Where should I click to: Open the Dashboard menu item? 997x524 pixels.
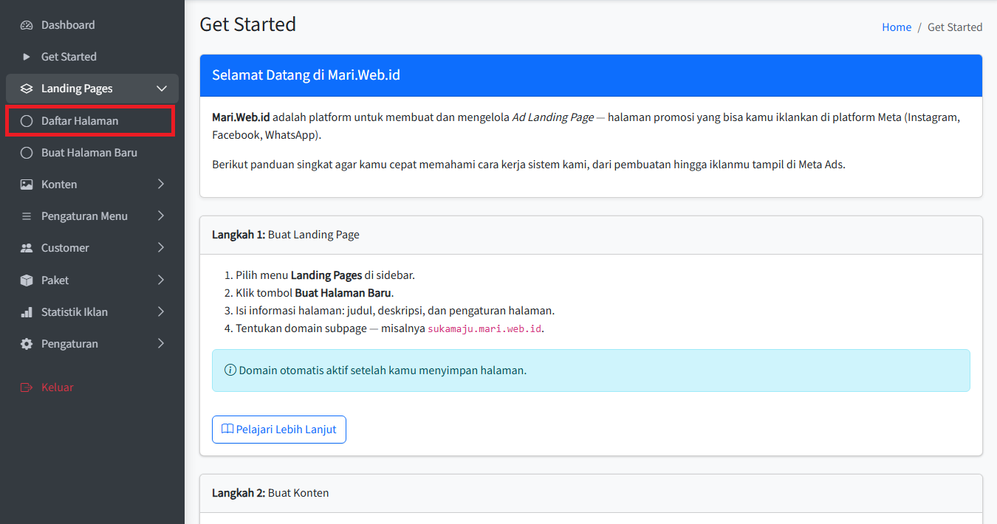click(68, 25)
